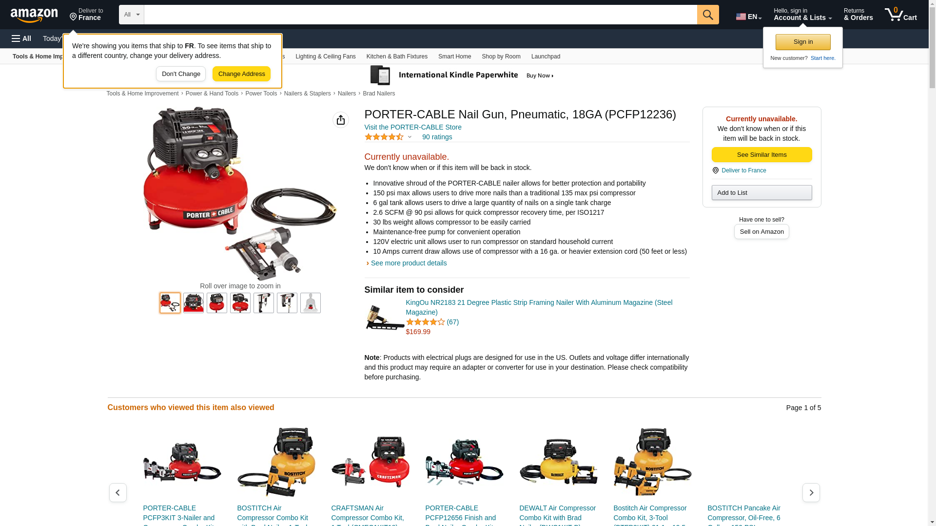Open the EN language selector
936x526 pixels.
click(x=749, y=17)
